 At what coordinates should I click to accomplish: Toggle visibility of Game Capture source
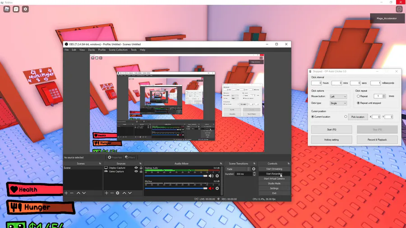tap(136, 171)
